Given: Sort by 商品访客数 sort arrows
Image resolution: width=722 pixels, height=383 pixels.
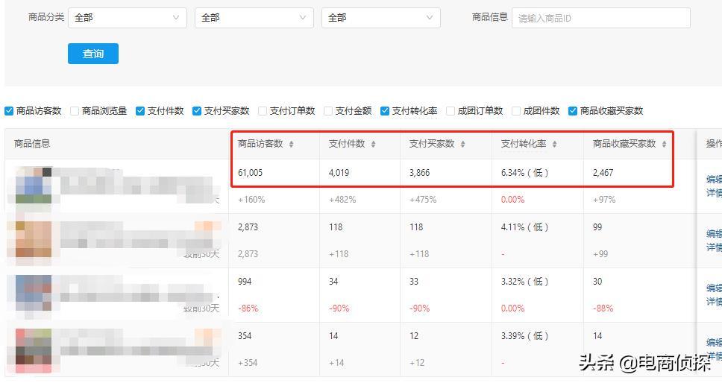Looking at the screenshot, I should pyautogui.click(x=291, y=145).
